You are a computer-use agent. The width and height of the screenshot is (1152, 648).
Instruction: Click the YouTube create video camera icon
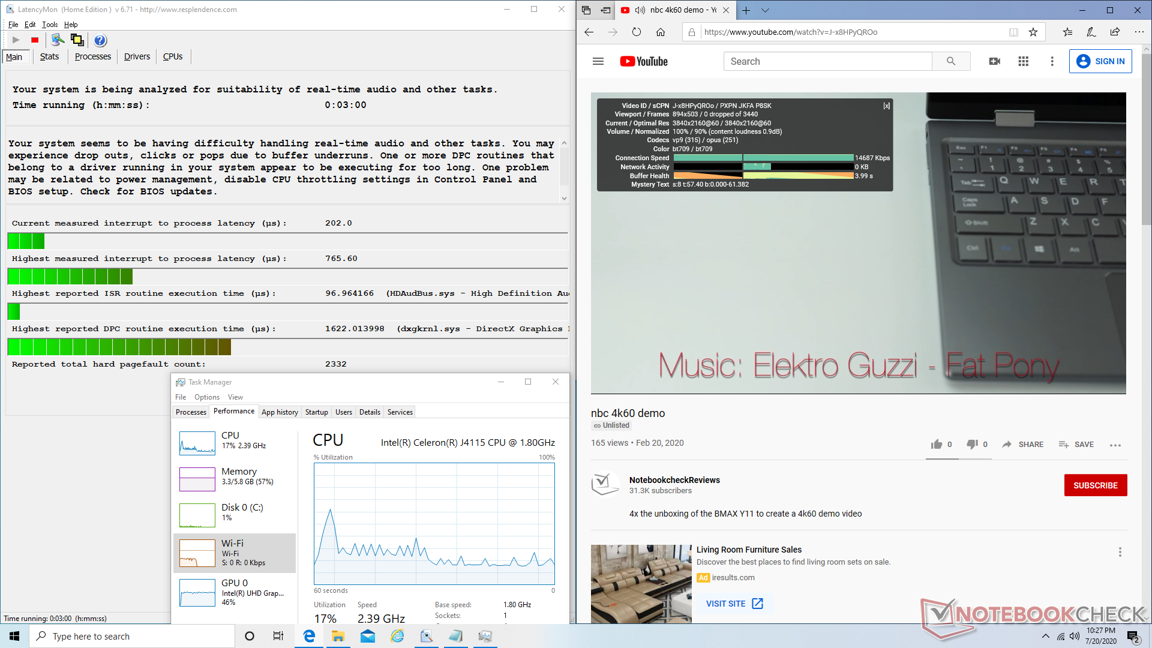(994, 61)
